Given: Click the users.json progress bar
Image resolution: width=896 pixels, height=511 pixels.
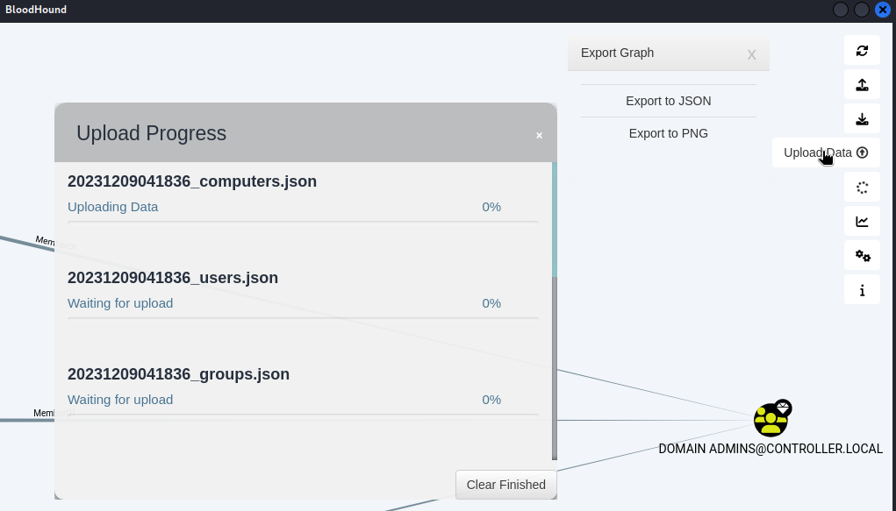Looking at the screenshot, I should coord(303,318).
